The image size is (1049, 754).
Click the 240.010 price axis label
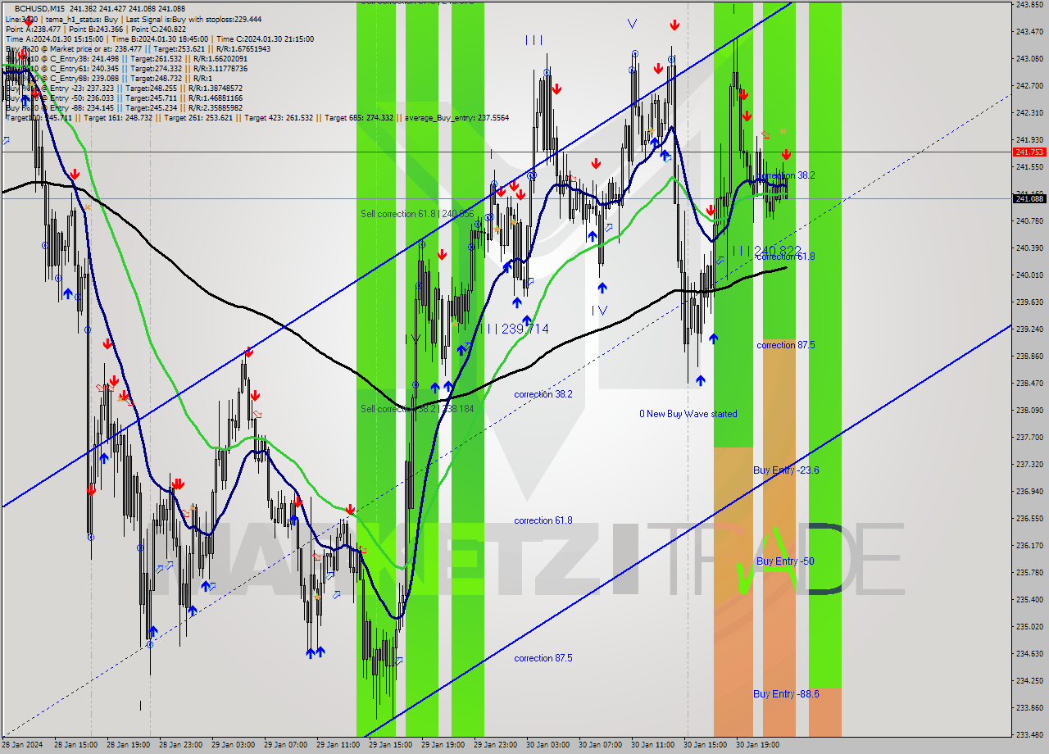click(x=1029, y=275)
